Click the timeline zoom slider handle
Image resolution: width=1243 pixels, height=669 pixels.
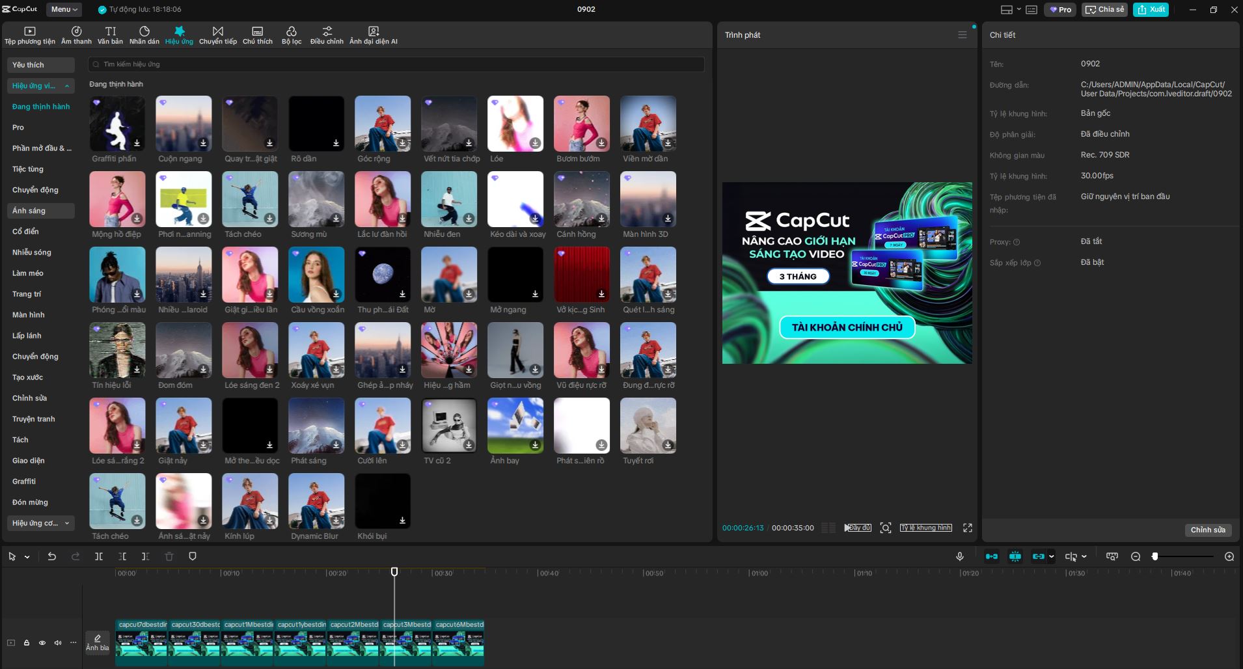point(1155,556)
